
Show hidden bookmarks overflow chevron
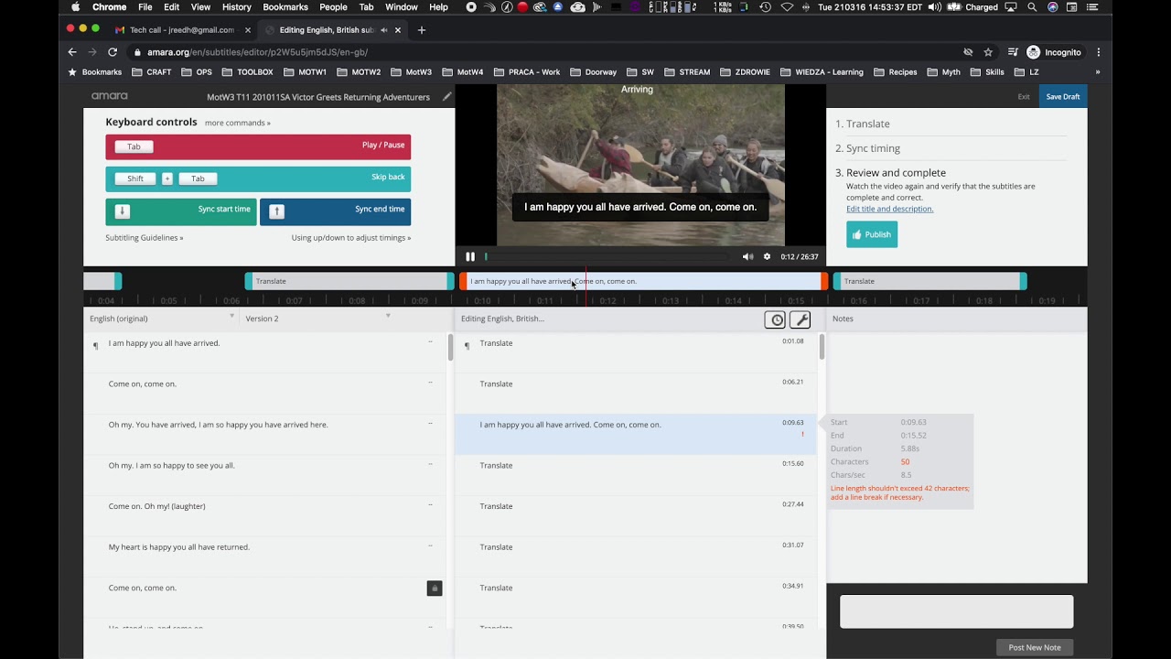click(x=1098, y=72)
